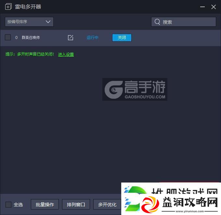Image resolution: width=221 pixels, height=215 pixels.
Task: Click the 批量操作 button
Action: (45, 204)
